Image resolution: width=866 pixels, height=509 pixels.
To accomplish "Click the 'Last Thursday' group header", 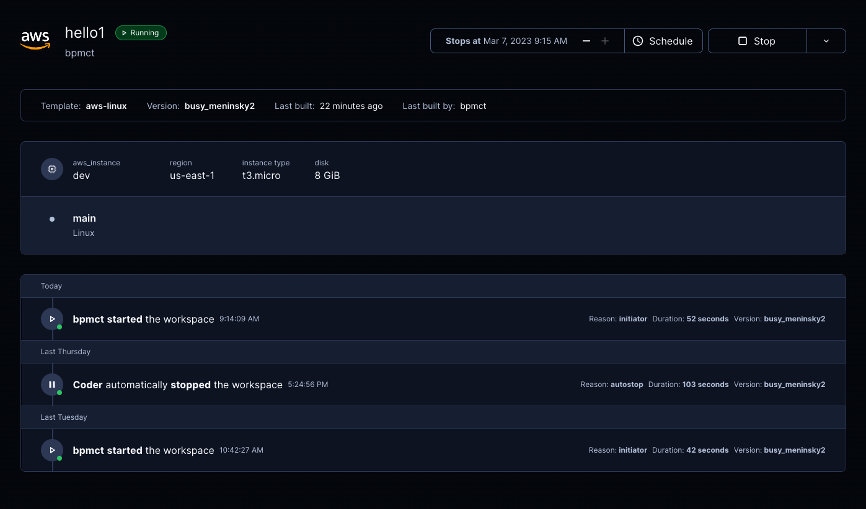I will click(x=433, y=352).
